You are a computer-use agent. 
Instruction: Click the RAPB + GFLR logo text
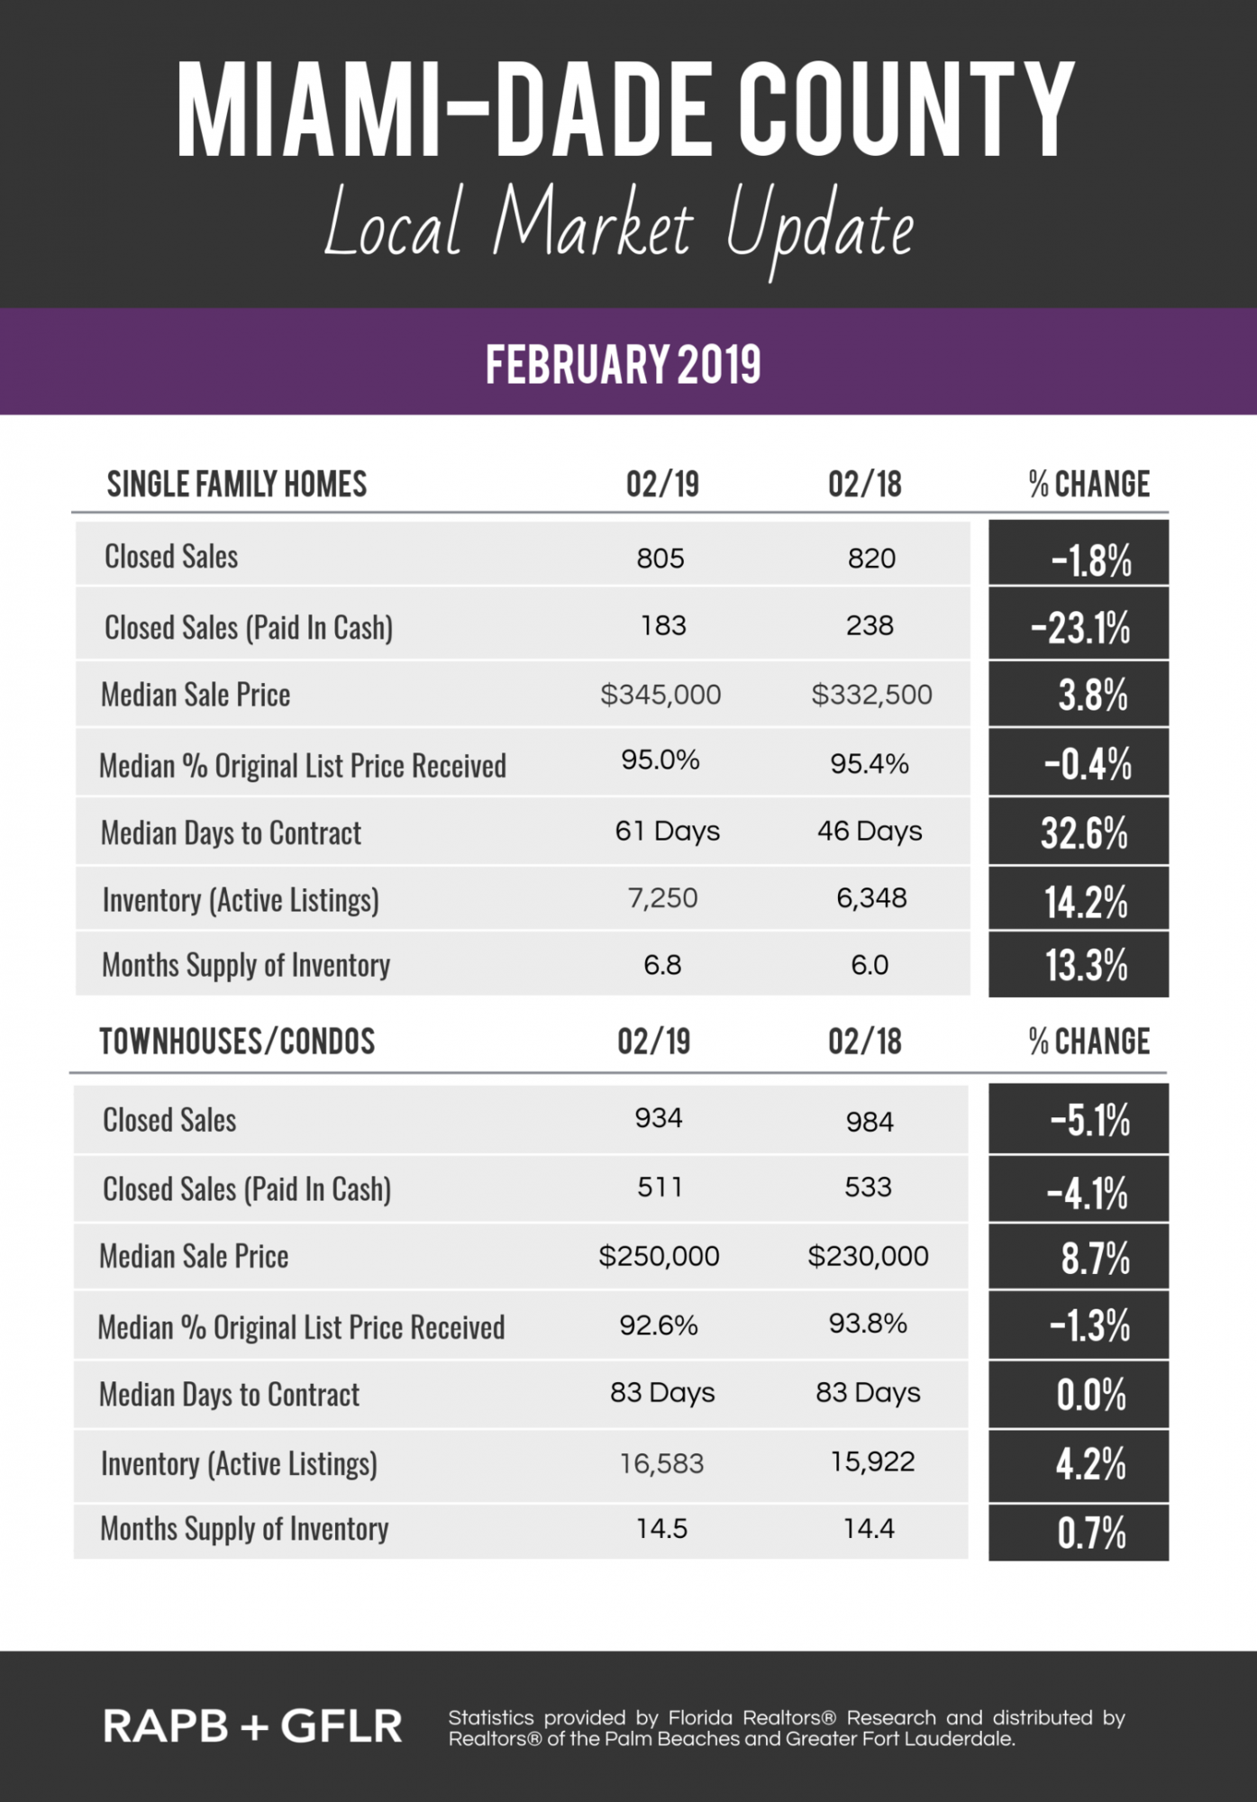click(252, 1727)
